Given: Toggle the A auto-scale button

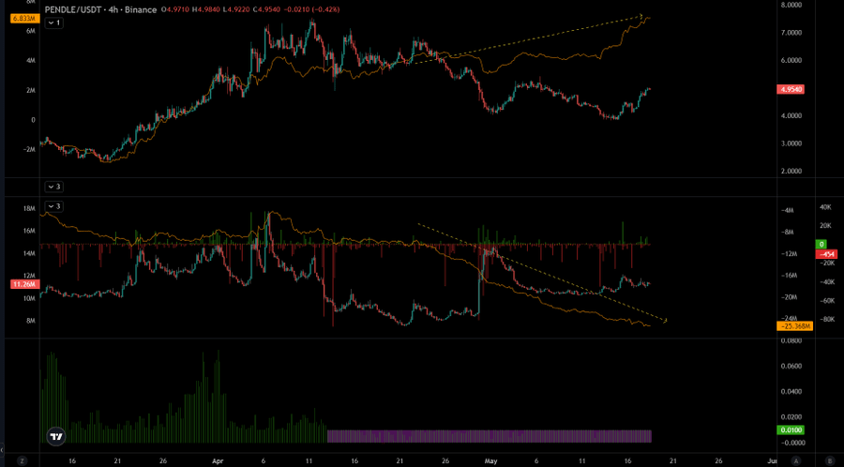Looking at the screenshot, I should click(795, 461).
